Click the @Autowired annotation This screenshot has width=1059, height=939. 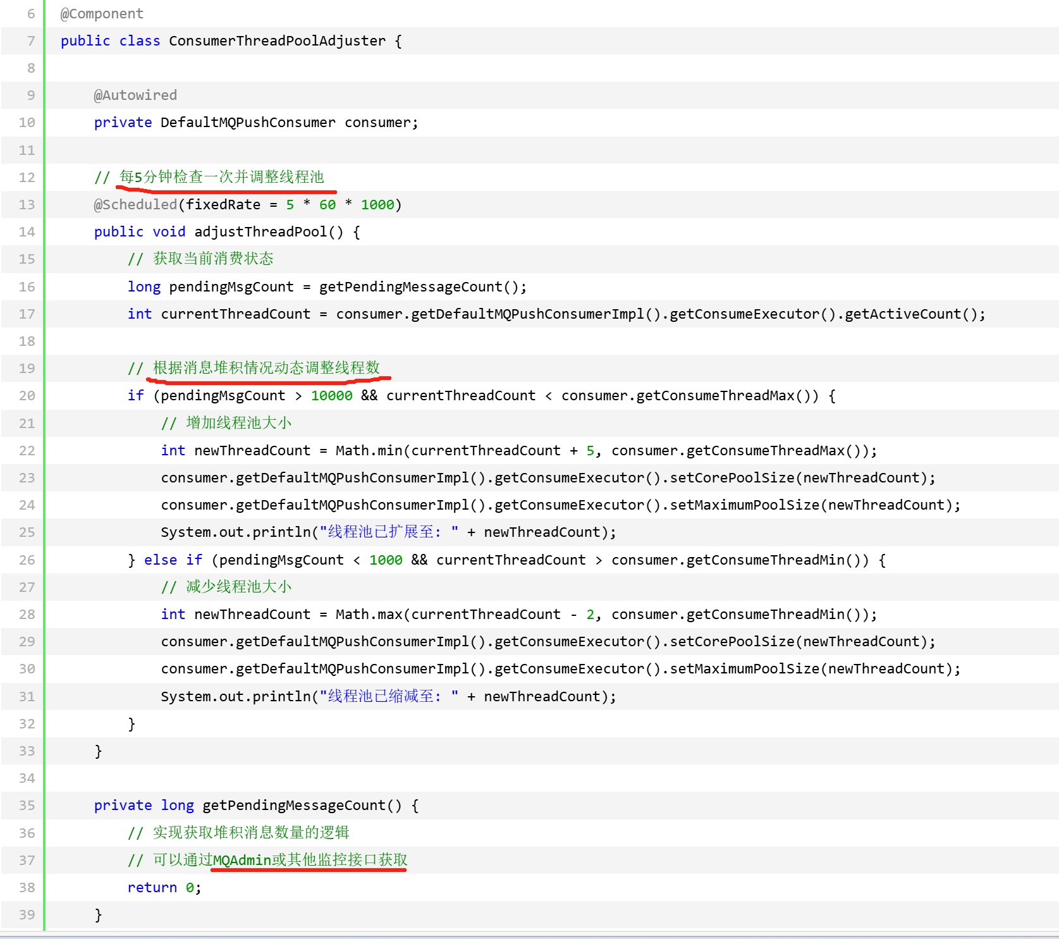(135, 95)
